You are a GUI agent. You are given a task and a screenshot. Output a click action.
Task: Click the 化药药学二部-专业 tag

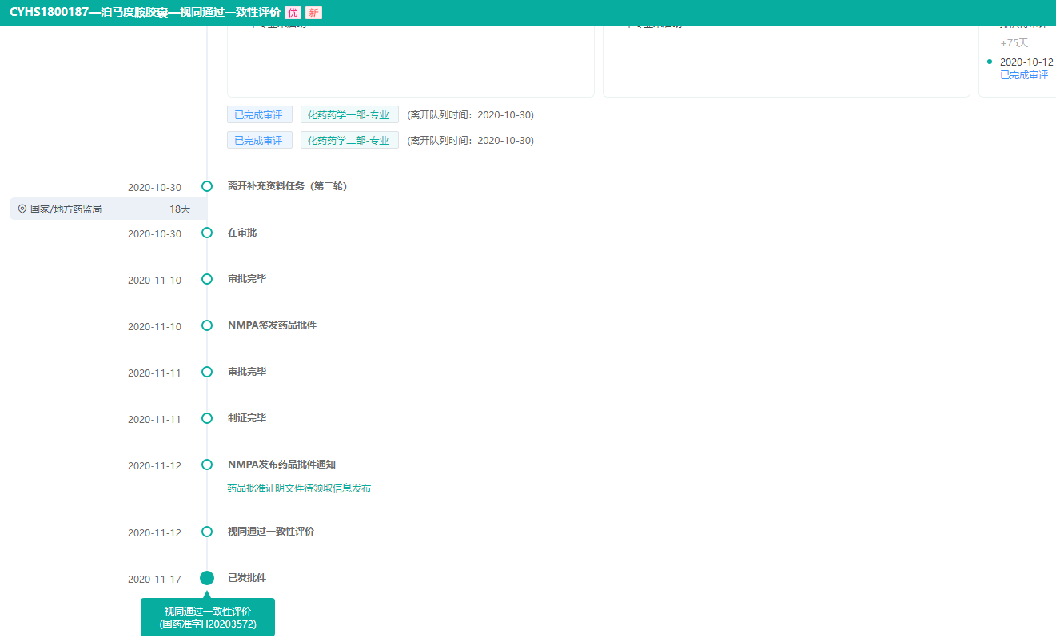(349, 141)
